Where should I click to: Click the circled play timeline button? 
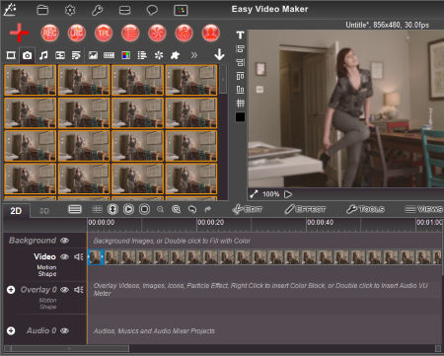128,209
